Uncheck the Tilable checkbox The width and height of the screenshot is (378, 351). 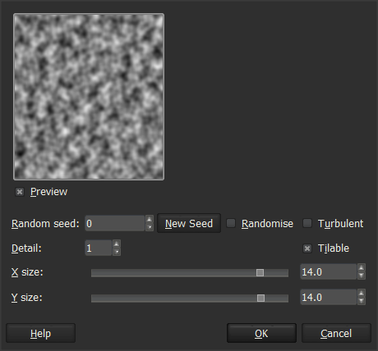click(307, 248)
